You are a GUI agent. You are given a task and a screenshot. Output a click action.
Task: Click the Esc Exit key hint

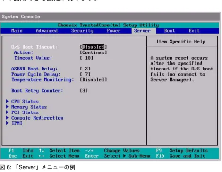coord(21,156)
